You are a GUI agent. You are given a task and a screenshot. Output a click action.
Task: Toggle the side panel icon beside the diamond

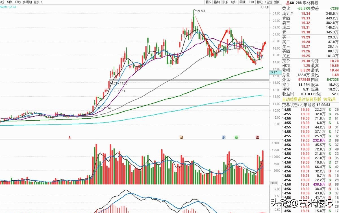pos(266,7)
